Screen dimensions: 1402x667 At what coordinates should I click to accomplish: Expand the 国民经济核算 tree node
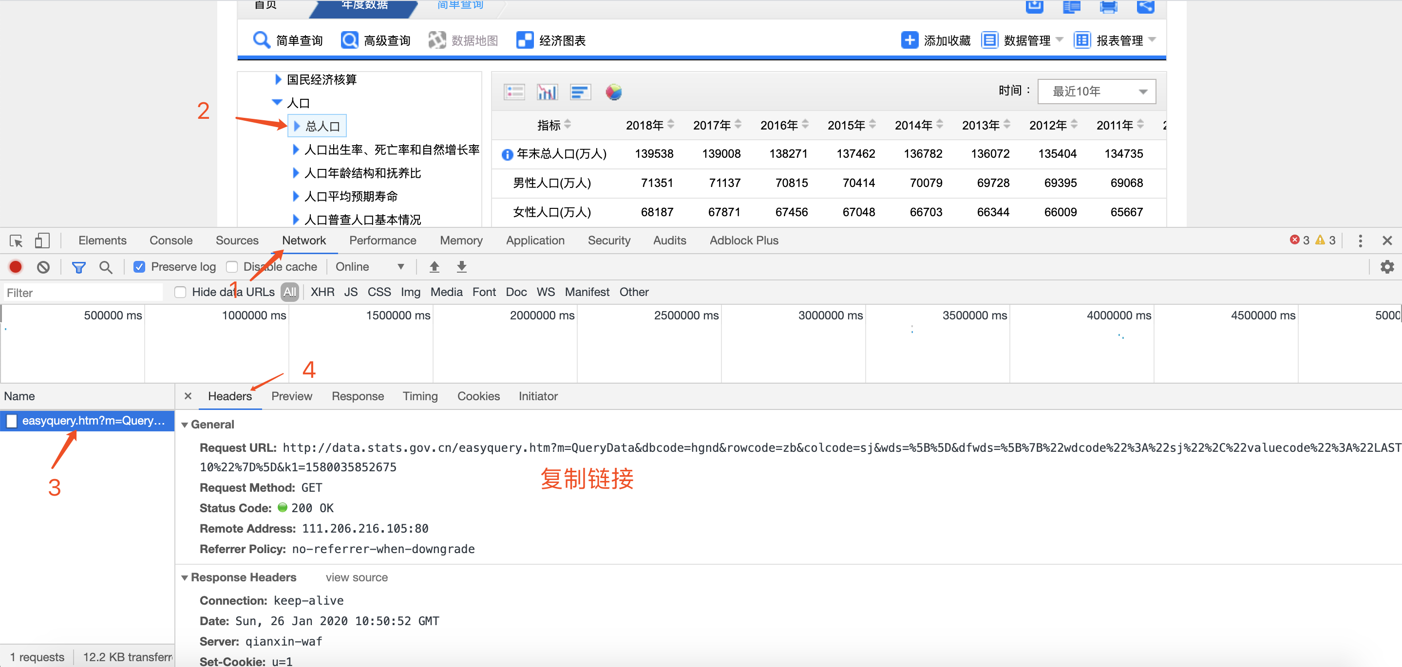pyautogui.click(x=277, y=79)
